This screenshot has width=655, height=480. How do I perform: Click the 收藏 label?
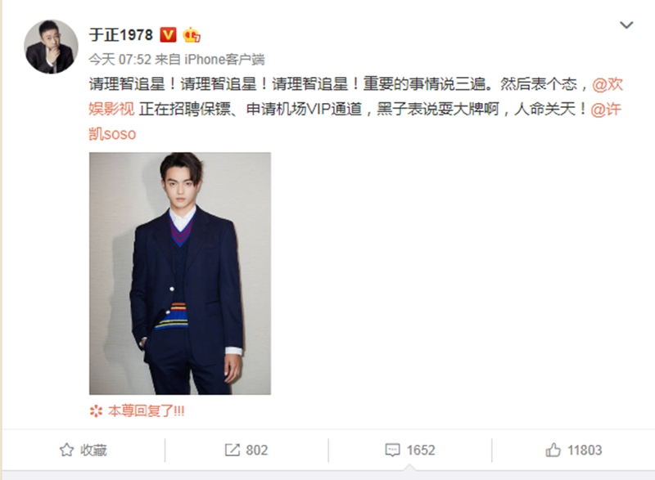click(93, 450)
